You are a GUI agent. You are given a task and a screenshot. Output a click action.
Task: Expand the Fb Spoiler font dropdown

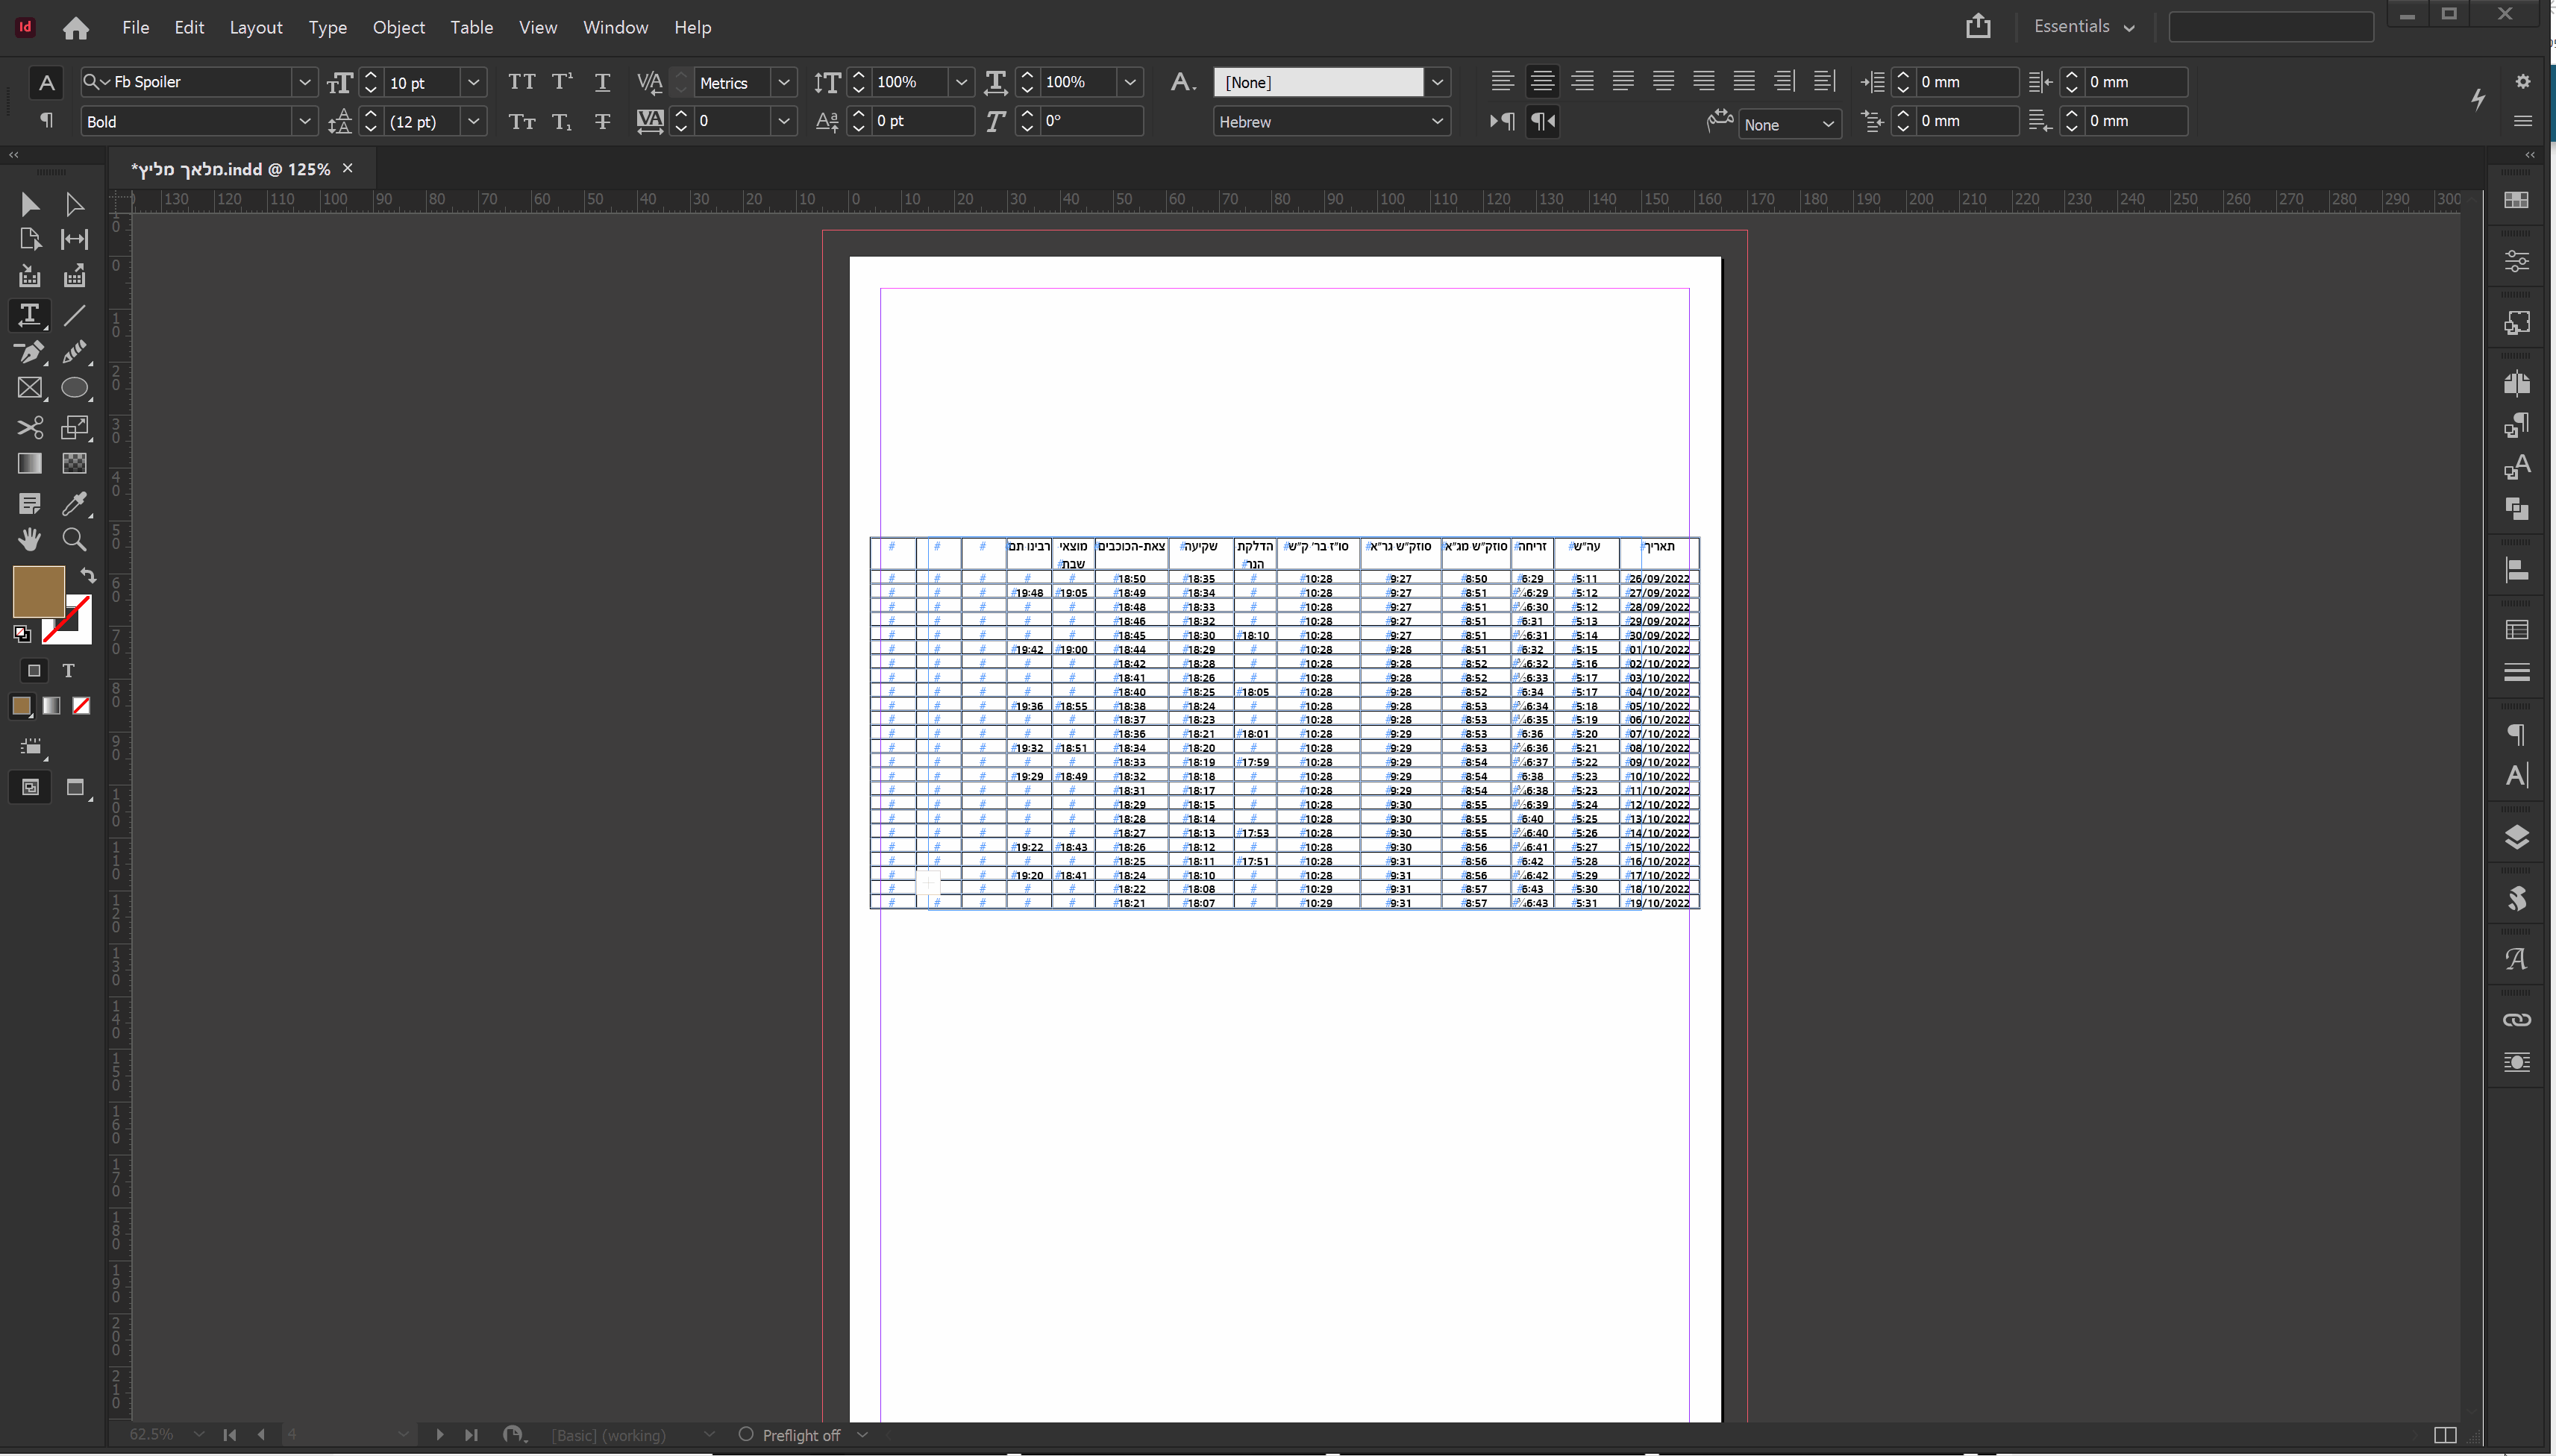[304, 82]
